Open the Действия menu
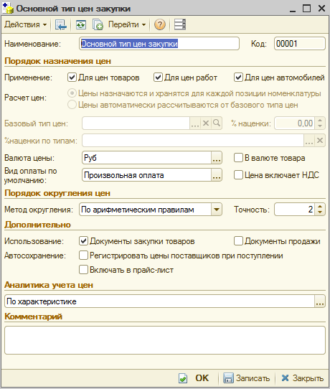Viewport: 330px width, 389px height. point(26,24)
